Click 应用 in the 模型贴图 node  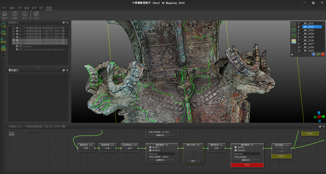click(x=217, y=148)
